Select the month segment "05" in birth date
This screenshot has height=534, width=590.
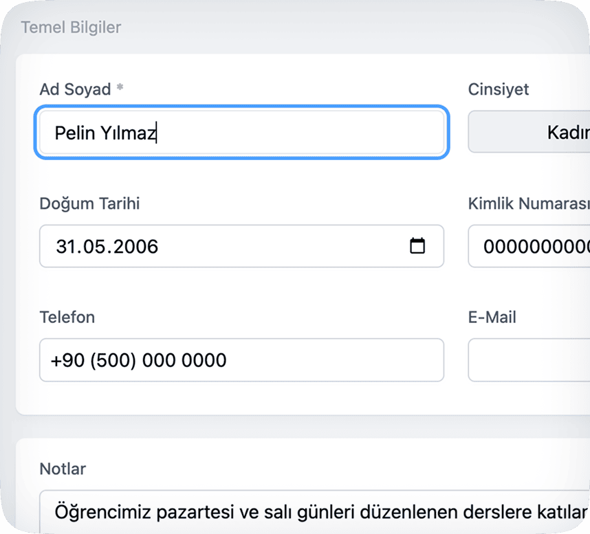click(x=94, y=246)
